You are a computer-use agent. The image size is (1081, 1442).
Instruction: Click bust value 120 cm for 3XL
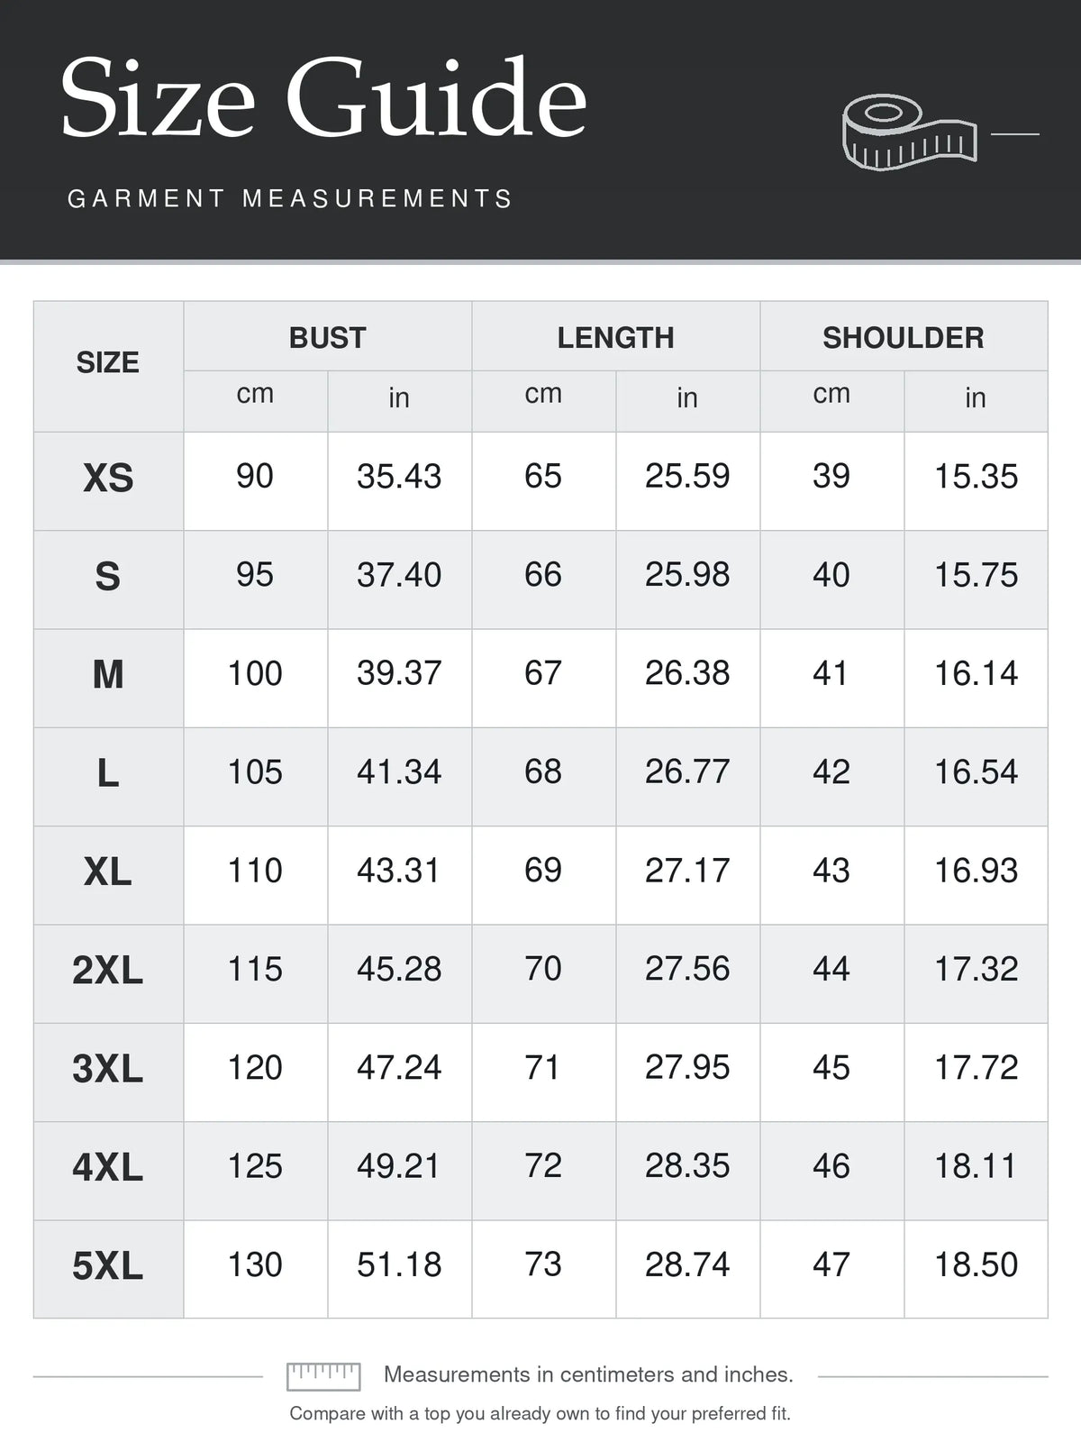[x=255, y=1068]
